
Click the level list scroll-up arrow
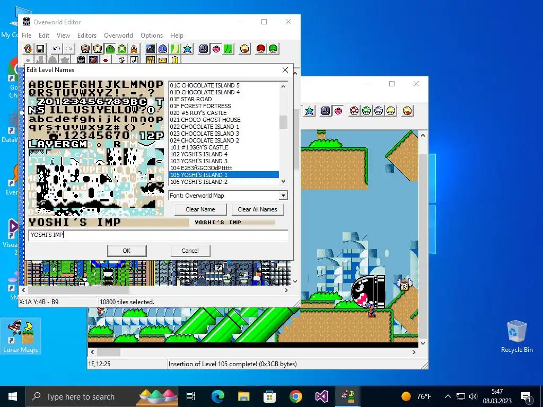click(283, 86)
